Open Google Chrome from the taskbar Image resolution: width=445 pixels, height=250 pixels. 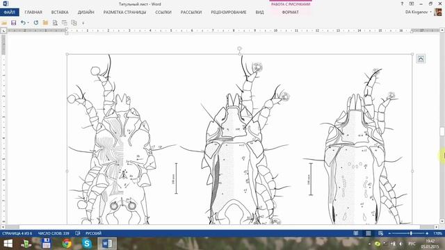[67, 244]
